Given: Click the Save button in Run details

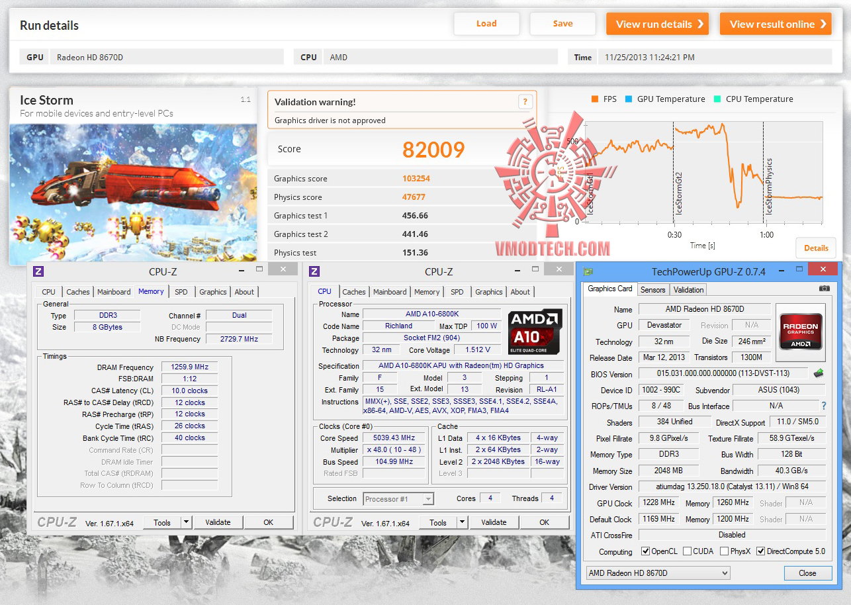Looking at the screenshot, I should tap(563, 24).
